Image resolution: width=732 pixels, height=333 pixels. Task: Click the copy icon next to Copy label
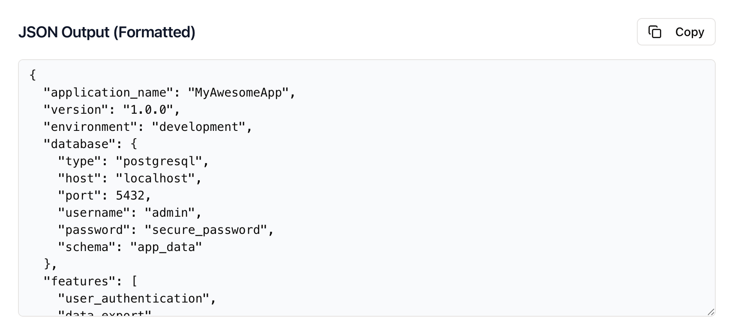[x=655, y=32]
